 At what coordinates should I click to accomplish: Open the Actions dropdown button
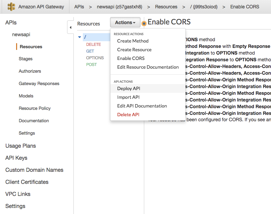(x=125, y=22)
